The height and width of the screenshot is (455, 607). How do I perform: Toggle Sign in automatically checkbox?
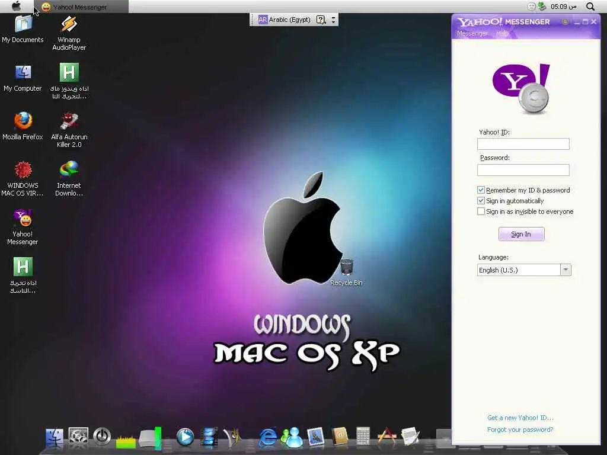coord(481,201)
